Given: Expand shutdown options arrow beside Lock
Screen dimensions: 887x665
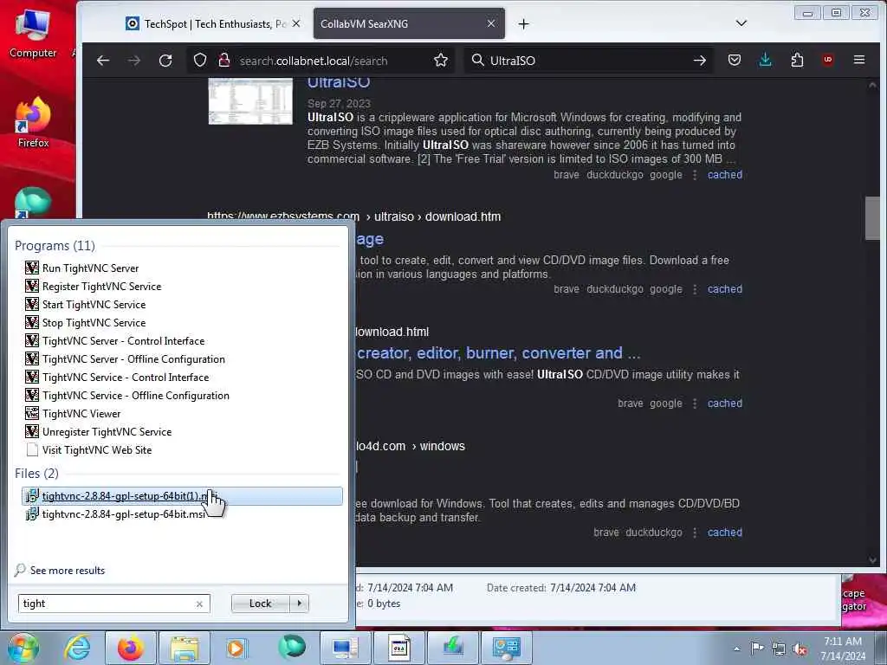Looking at the screenshot, I should coord(299,604).
